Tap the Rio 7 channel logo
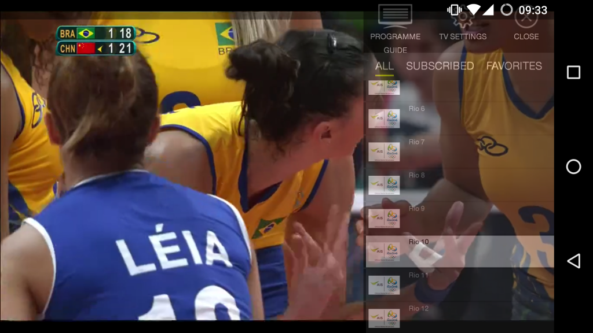593x333 pixels. 384,152
